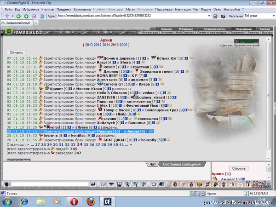Image resolution: width=276 pixels, height=207 pixels.
Task: Click the Выход game header button
Action: click(x=264, y=29)
